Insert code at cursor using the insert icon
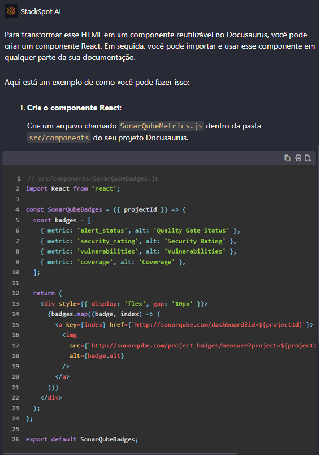 click(298, 158)
